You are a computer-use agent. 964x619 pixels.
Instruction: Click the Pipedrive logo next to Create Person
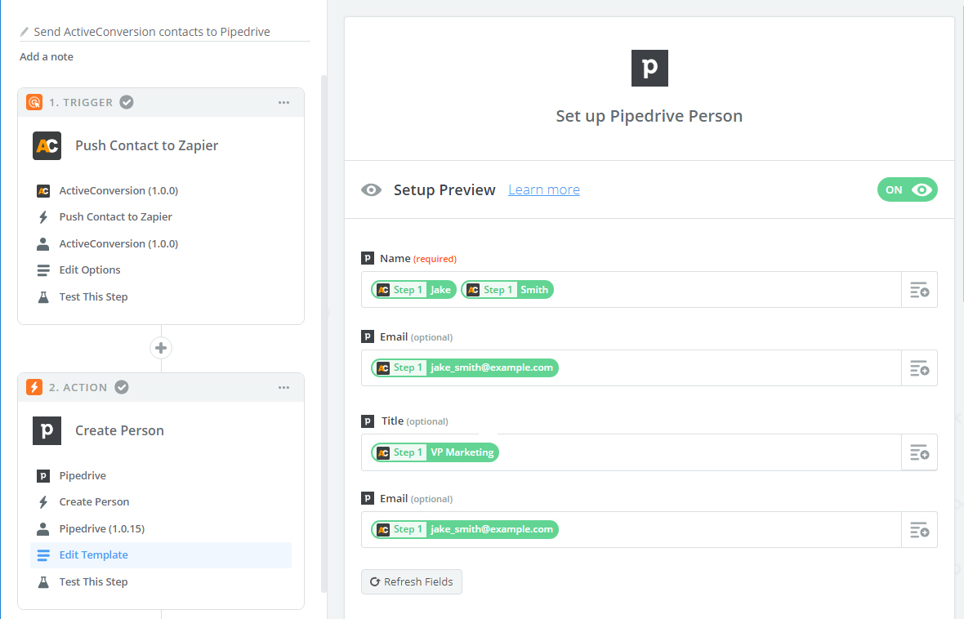pos(47,430)
